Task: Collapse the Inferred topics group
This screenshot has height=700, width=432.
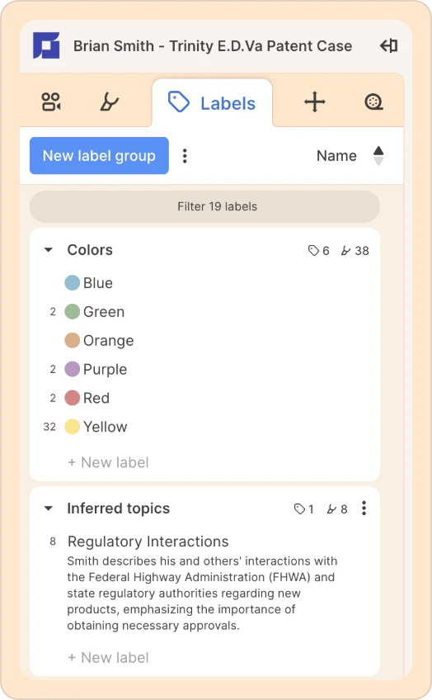Action: tap(49, 508)
